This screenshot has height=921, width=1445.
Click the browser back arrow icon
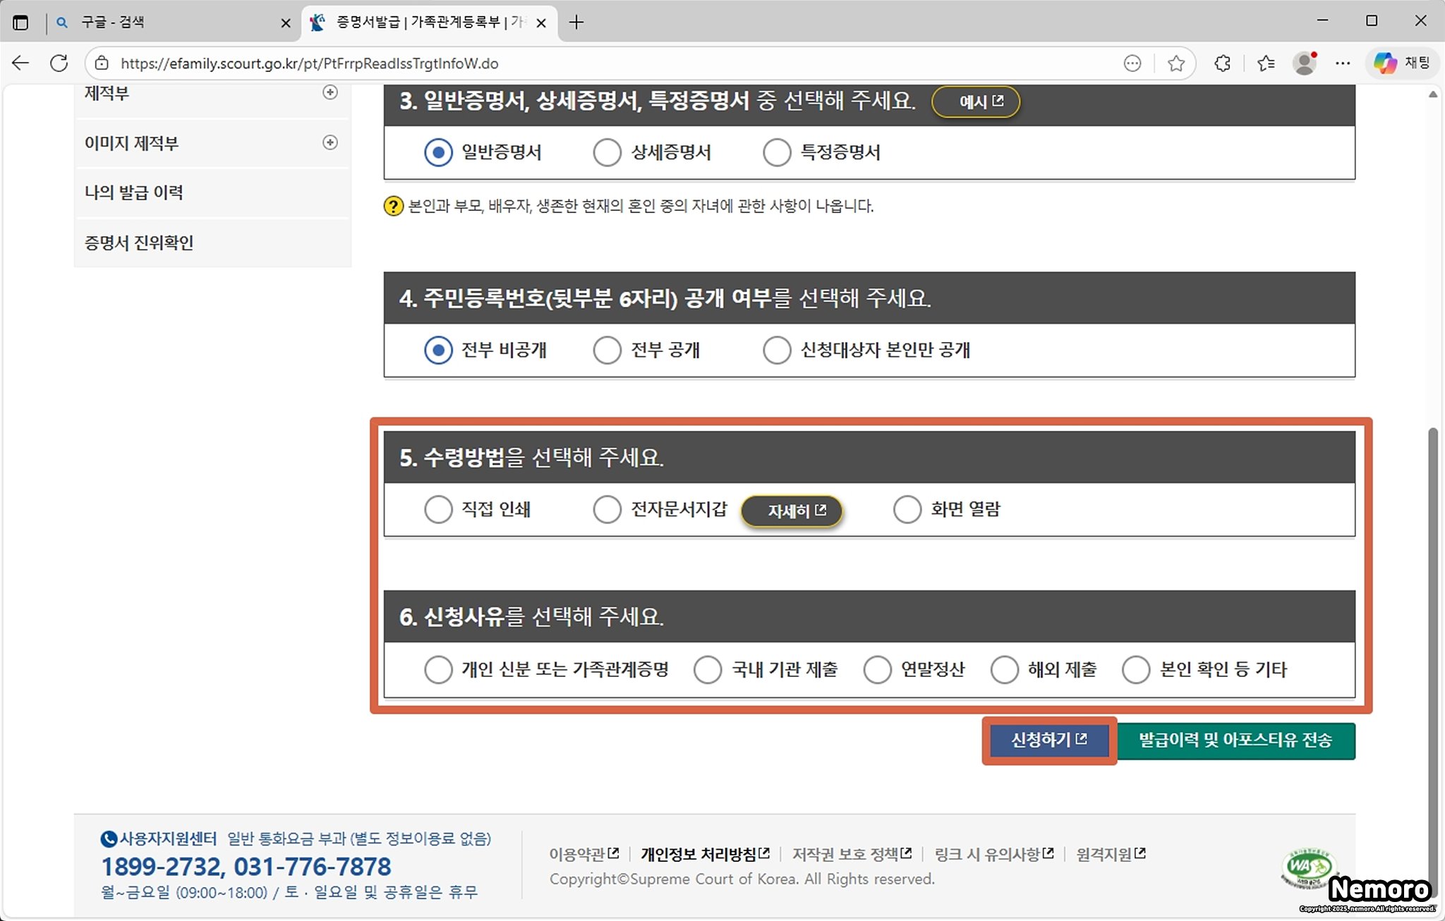point(20,63)
